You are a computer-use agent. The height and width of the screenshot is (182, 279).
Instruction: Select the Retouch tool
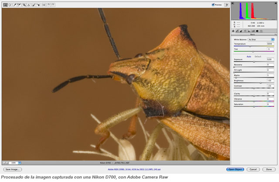click(x=34, y=5)
